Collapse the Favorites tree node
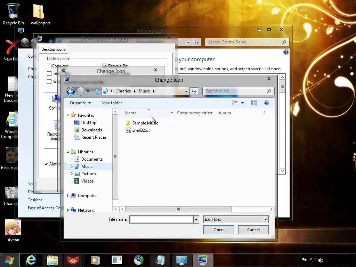The image size is (356, 267). pos(68,115)
